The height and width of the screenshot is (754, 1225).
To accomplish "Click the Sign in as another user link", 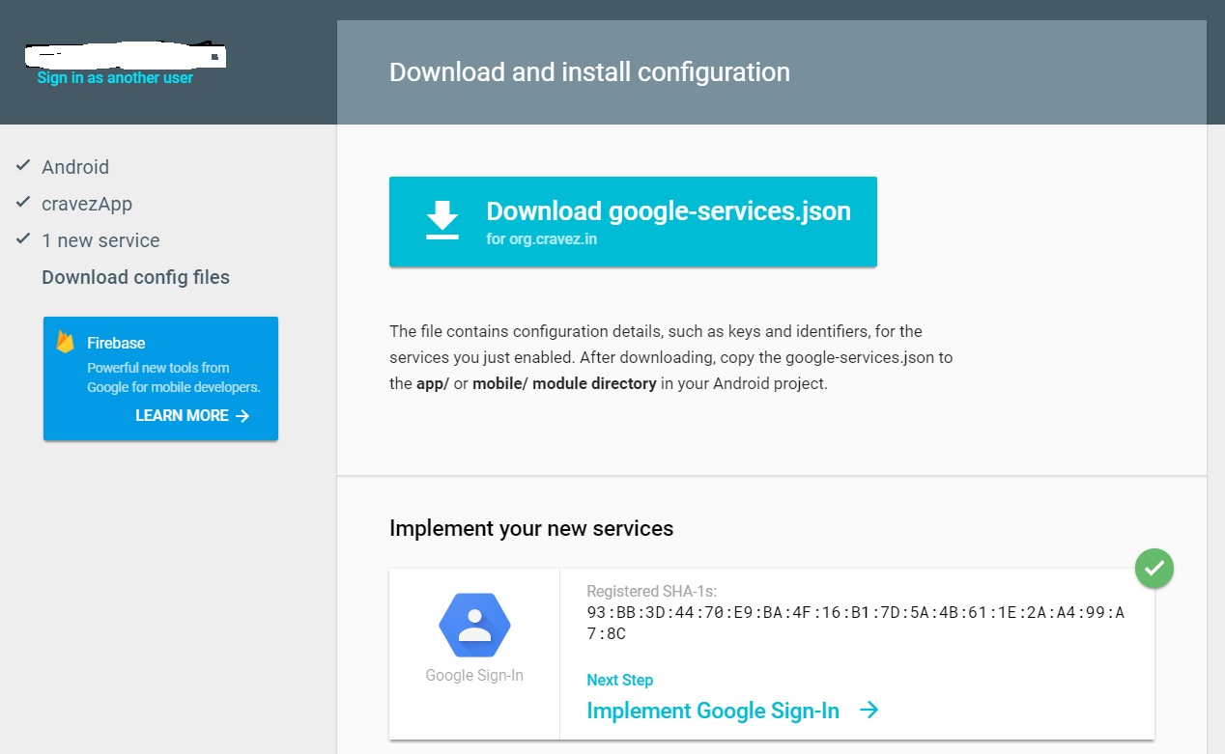I will click(x=115, y=78).
